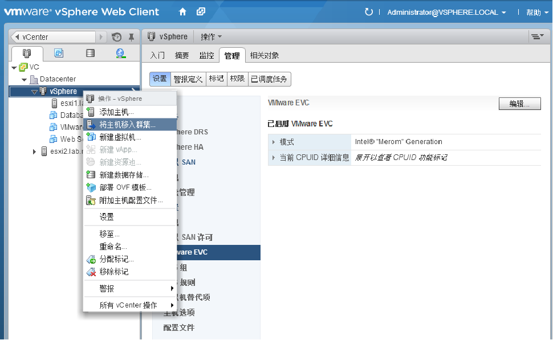Screen dimensions: 553x340
Task: Choose 移除标记 from context menu
Action: 130,272
